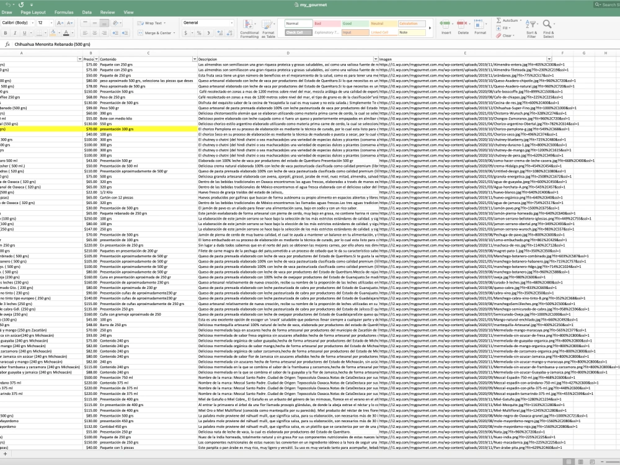Apply the currency dollar format icon

(186, 33)
